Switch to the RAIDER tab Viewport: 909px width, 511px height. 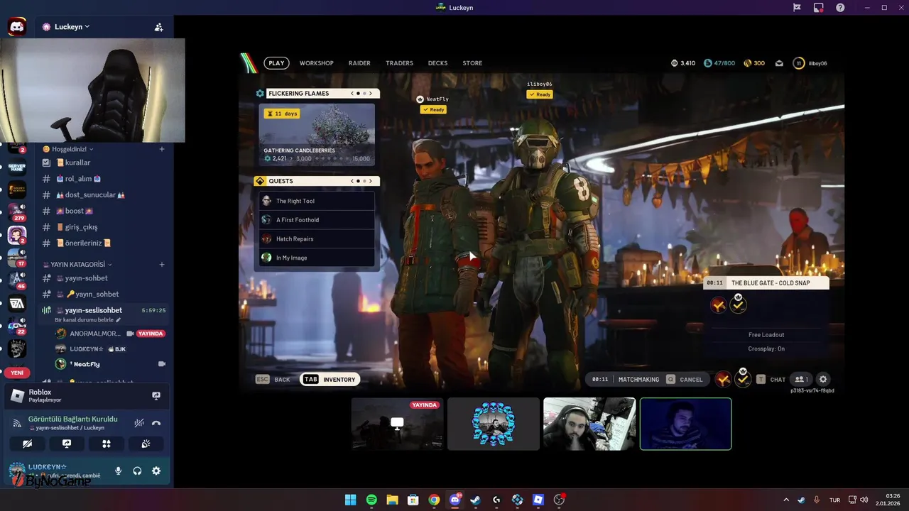point(359,63)
